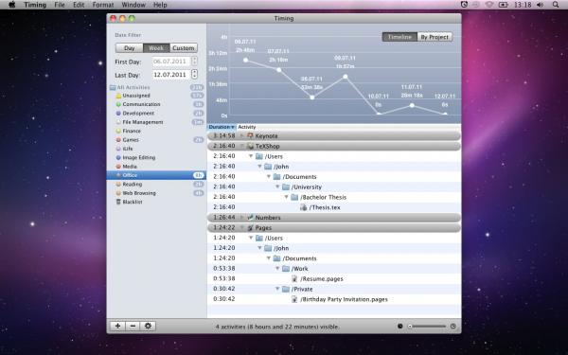Open the Format menu

[103, 5]
